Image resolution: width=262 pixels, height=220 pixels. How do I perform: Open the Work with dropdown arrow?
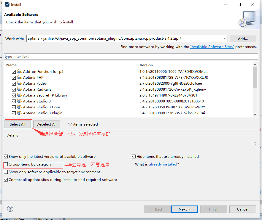pyautogui.click(x=225, y=39)
